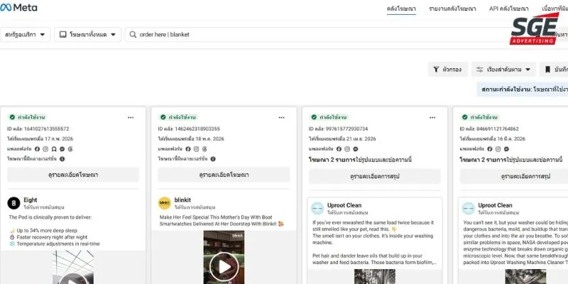Expand the sort order dropdown เรียงลำดับตาม

(503, 69)
